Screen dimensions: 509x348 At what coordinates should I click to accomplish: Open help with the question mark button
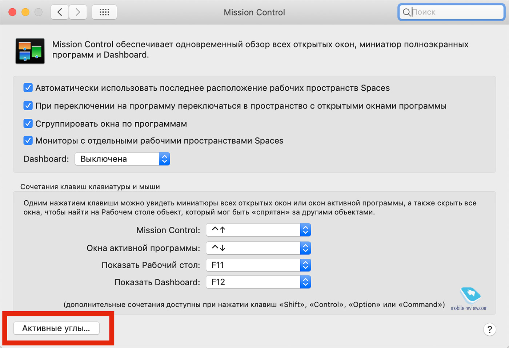(490, 329)
